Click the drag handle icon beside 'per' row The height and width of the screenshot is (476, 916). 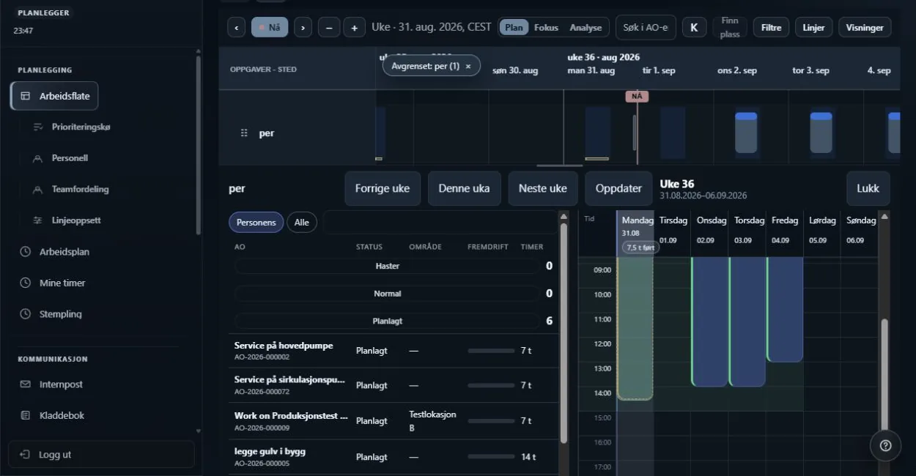[x=244, y=133]
